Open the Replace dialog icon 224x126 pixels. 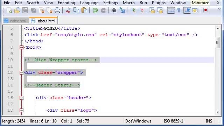coord(122,10)
